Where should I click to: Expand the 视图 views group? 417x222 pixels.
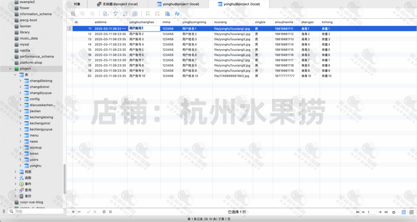[15, 172]
